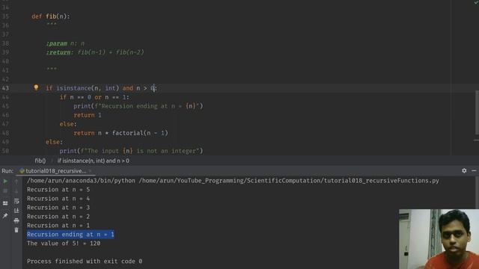The height and width of the screenshot is (269, 479).
Task: Click the ':return: fib(n-1) + fib(n-2)' docstring line
Action: point(95,52)
